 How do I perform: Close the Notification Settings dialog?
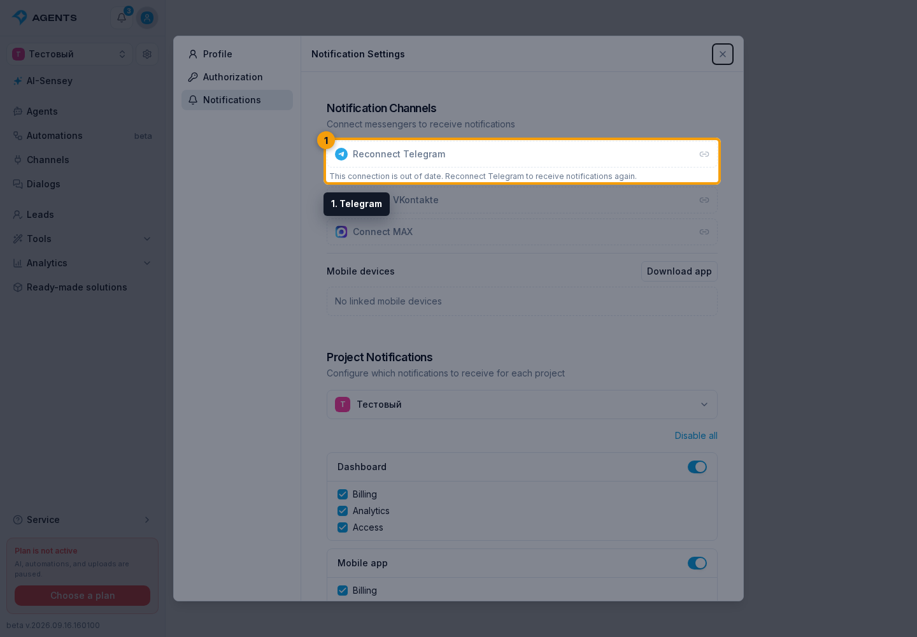coord(723,54)
